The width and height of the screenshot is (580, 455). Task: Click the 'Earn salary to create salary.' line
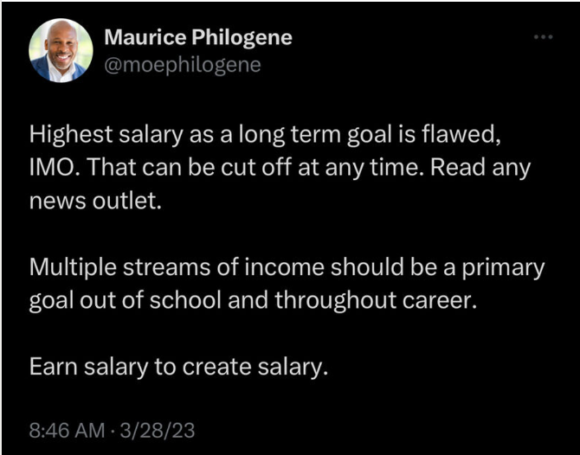point(178,367)
